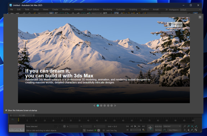Open the Rendering menu
Viewport: 207px width, 136px height.
(108, 10)
